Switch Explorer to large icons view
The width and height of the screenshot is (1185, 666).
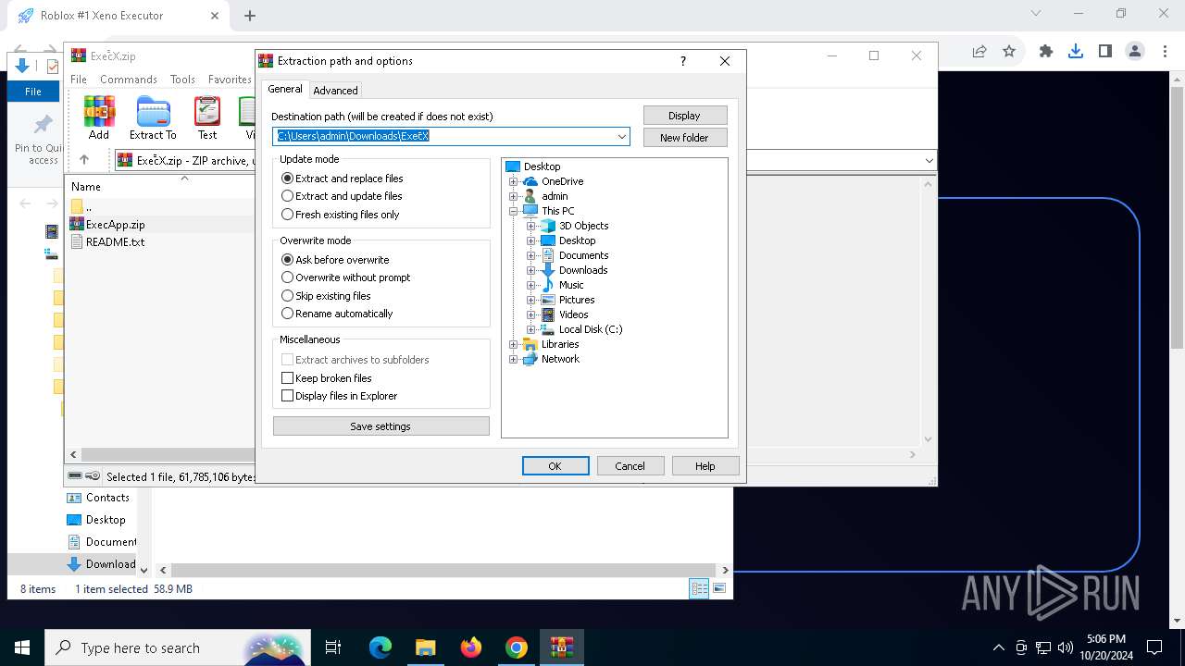click(719, 588)
